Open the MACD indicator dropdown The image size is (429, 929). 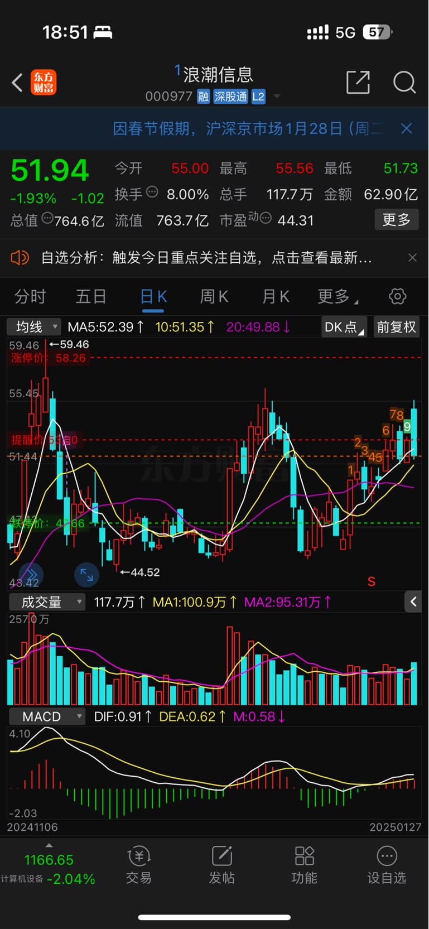[46, 716]
